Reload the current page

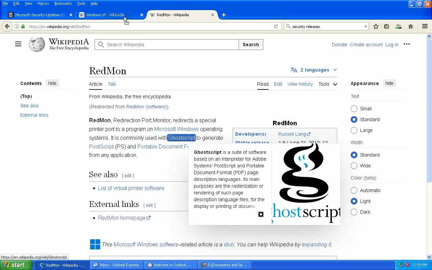click(x=276, y=26)
